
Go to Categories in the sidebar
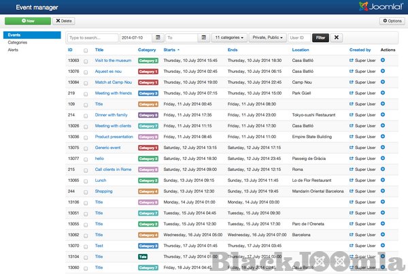click(18, 42)
